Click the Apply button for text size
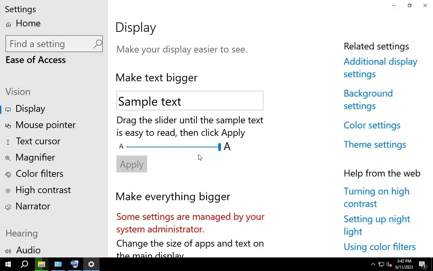 click(132, 164)
